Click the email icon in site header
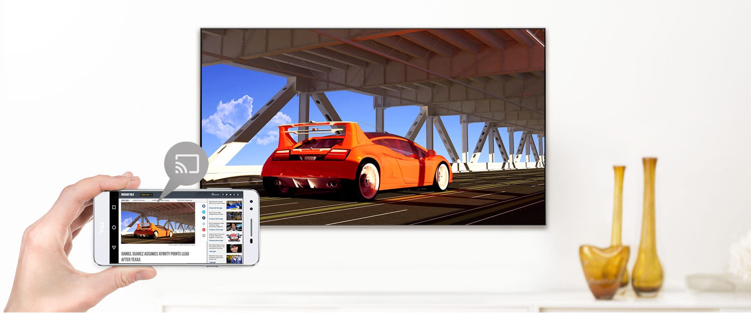Viewport: 751px width, 313px height. pyautogui.click(x=230, y=194)
